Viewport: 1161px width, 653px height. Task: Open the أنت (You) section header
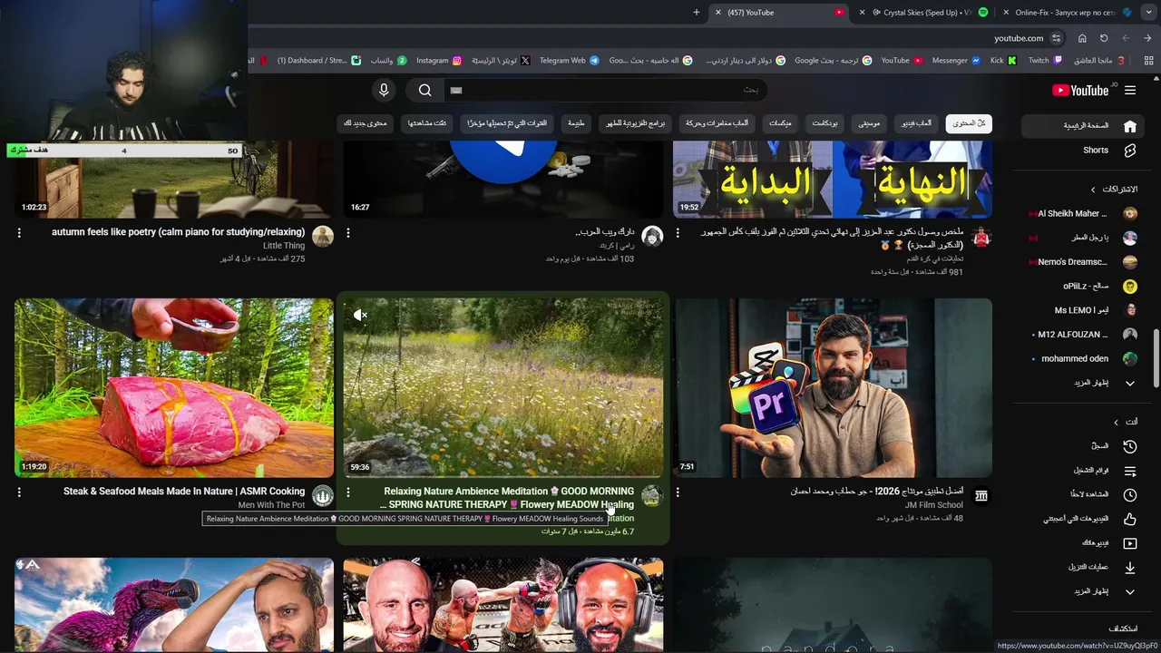[1125, 423]
